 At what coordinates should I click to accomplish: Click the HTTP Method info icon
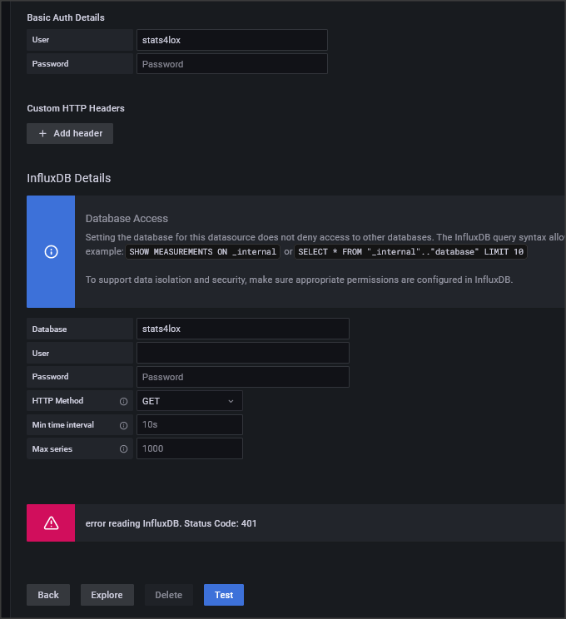[x=124, y=401]
